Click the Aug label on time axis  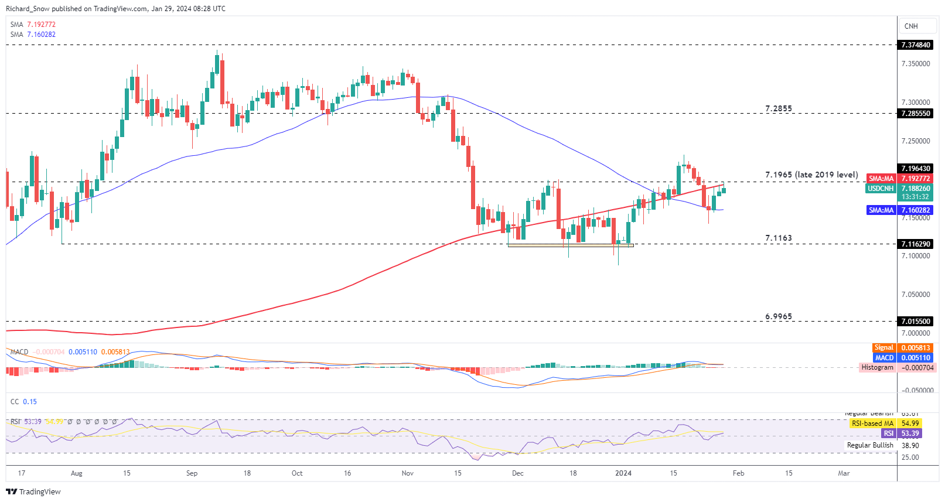[76, 473]
